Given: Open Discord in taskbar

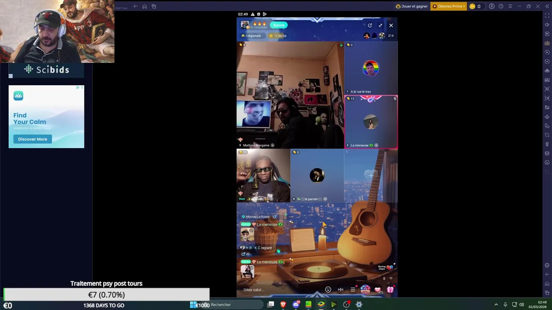Looking at the screenshot, I should click(x=296, y=305).
